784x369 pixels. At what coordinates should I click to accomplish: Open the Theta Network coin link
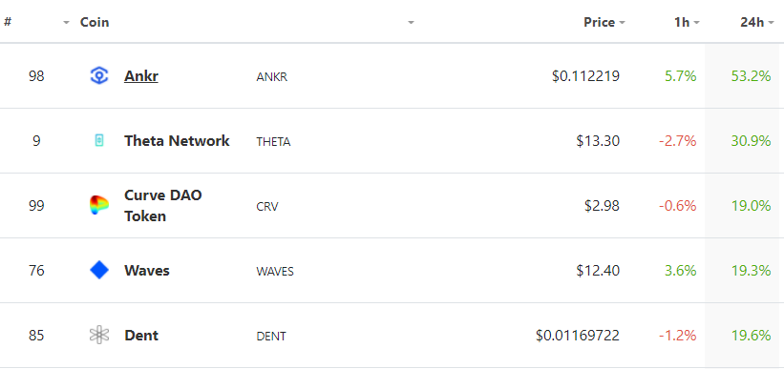click(x=177, y=141)
